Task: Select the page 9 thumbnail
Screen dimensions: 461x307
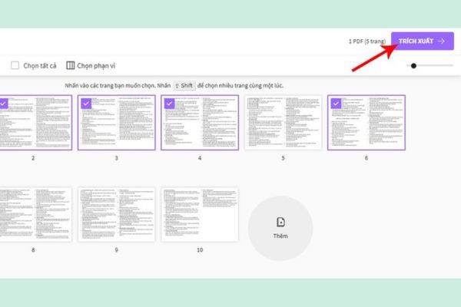Action: tap(117, 214)
